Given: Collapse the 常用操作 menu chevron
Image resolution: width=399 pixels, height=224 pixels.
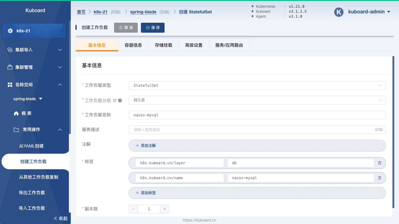Looking at the screenshot, I should click(x=60, y=130).
